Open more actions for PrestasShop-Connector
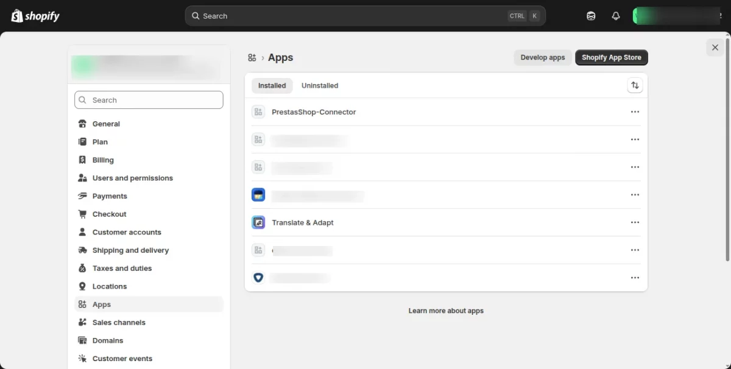Screen dimensions: 731x369 [635, 112]
